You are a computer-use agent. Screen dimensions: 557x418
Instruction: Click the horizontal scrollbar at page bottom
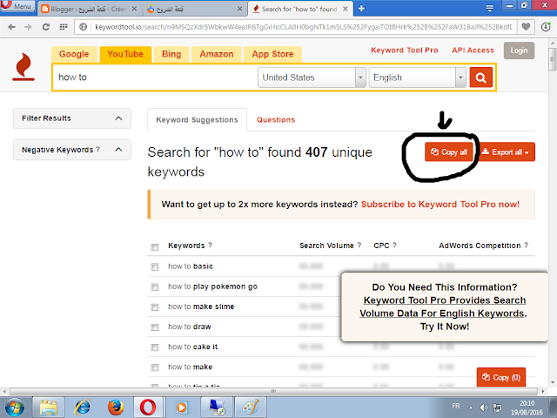(273, 391)
